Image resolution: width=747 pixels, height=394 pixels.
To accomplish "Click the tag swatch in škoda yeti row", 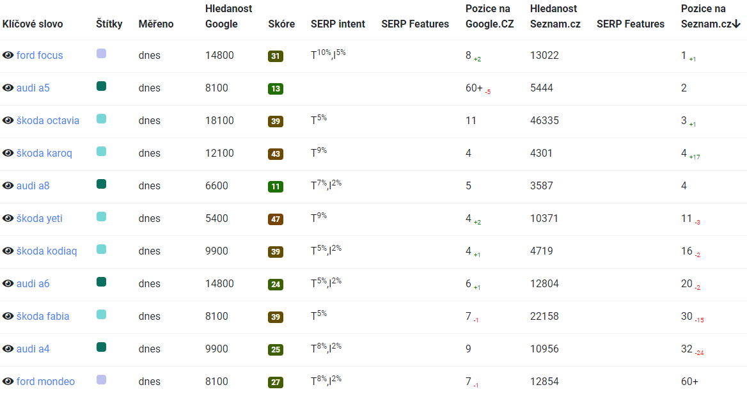I will pyautogui.click(x=102, y=217).
